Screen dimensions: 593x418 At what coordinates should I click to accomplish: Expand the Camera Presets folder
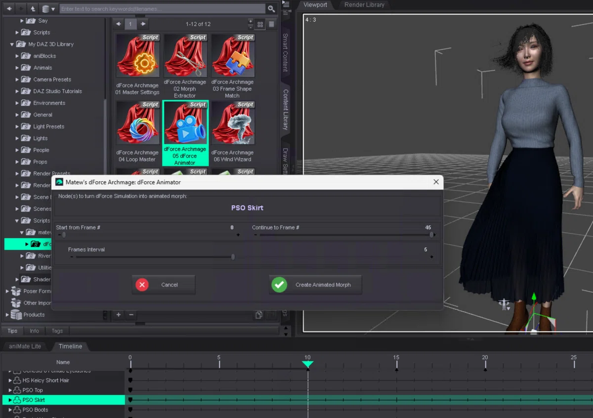[17, 80]
